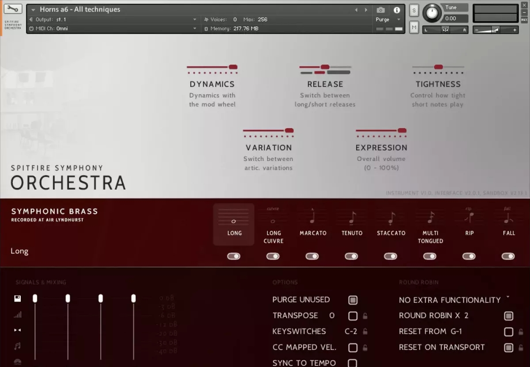Open instrument menu arrow beside Horns a6
Image resolution: width=530 pixels, height=367 pixels.
tap(33, 10)
